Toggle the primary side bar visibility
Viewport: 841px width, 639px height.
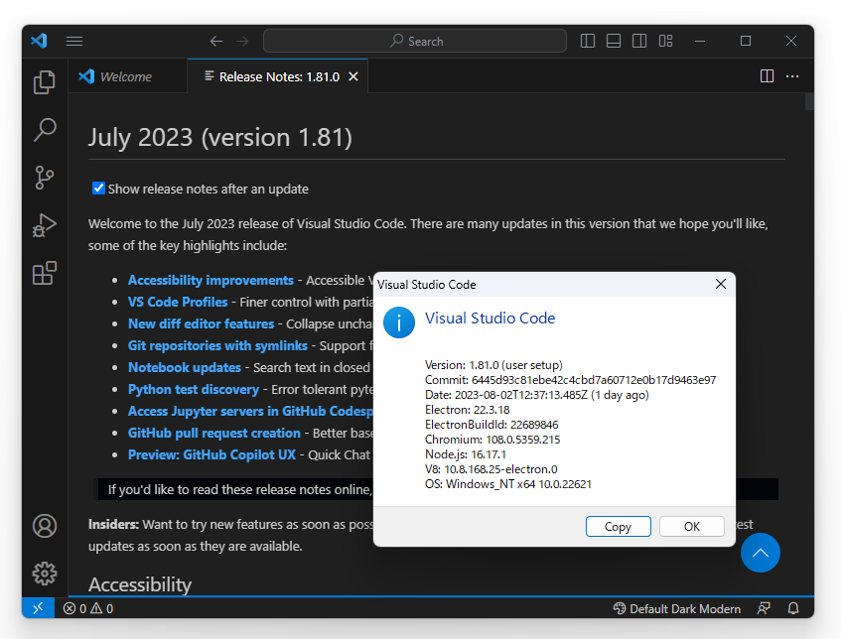point(588,41)
